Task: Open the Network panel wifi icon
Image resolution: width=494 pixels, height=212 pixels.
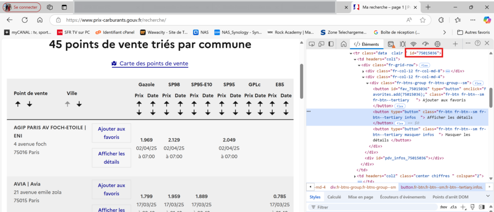Action: coord(414,43)
